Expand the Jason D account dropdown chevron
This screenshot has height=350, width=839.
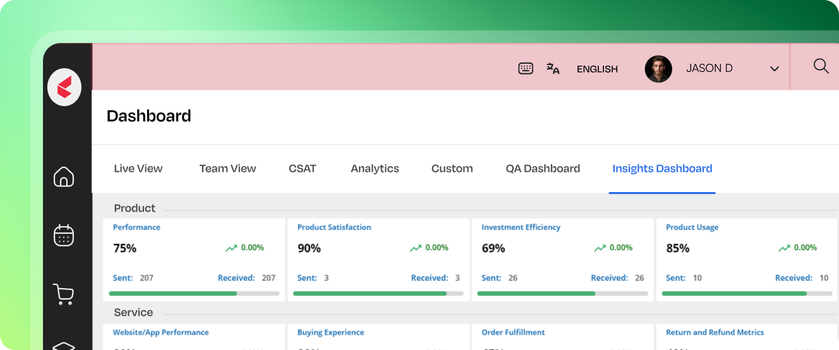point(775,69)
